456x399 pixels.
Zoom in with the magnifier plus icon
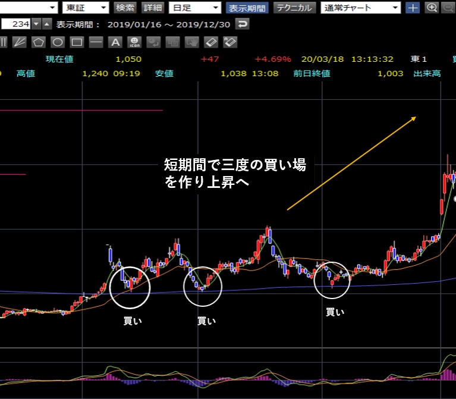pyautogui.click(x=432, y=8)
